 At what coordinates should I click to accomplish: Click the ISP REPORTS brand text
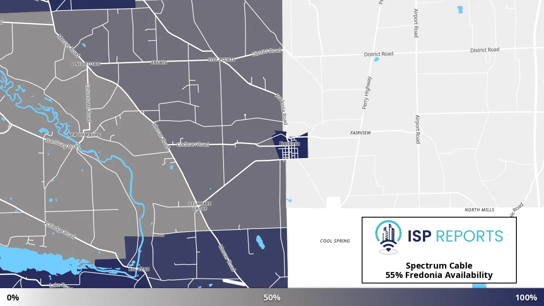pos(455,236)
